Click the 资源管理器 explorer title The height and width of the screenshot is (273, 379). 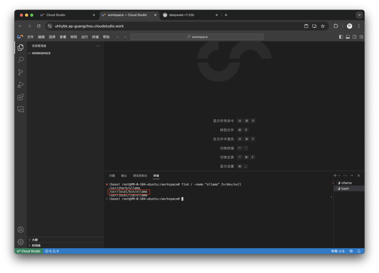coord(39,46)
